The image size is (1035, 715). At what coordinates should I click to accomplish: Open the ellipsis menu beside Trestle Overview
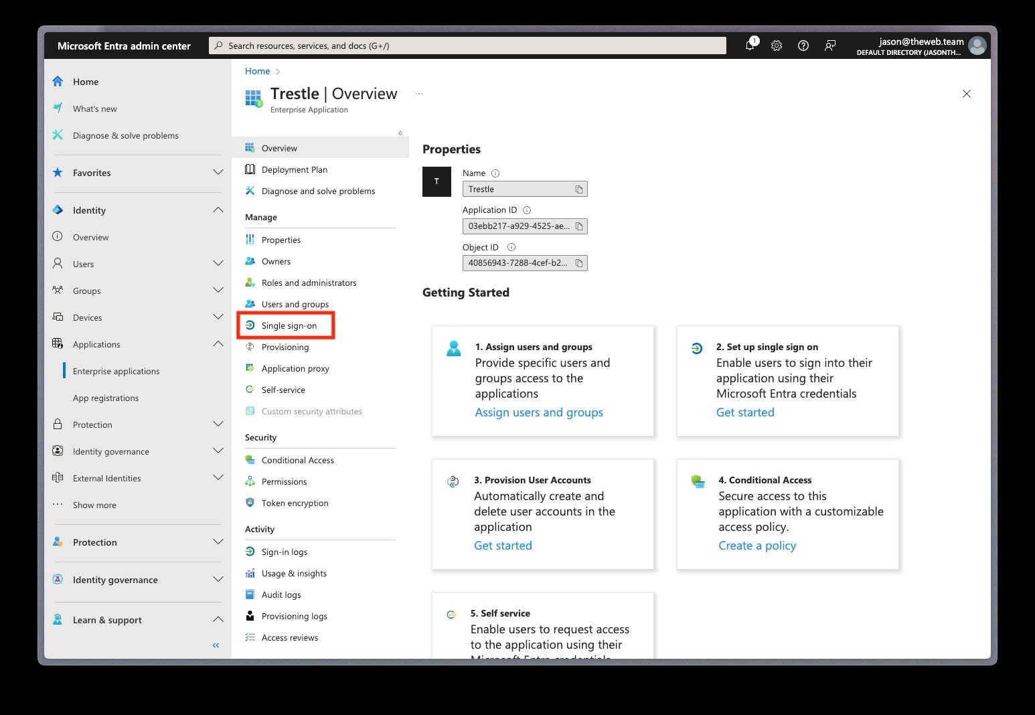(x=419, y=94)
